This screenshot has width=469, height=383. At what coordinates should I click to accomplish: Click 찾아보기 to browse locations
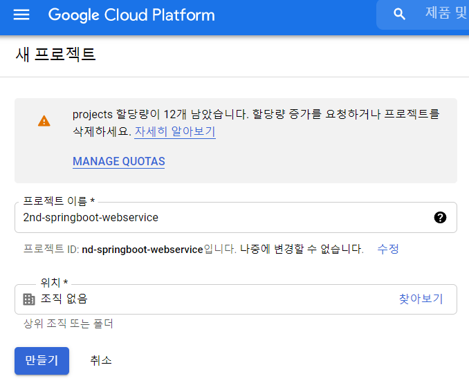tap(421, 299)
